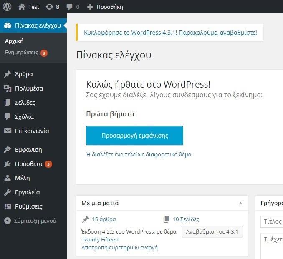Open the 15 άρθρα link
Viewport: 283px width, 259px height.
104,219
